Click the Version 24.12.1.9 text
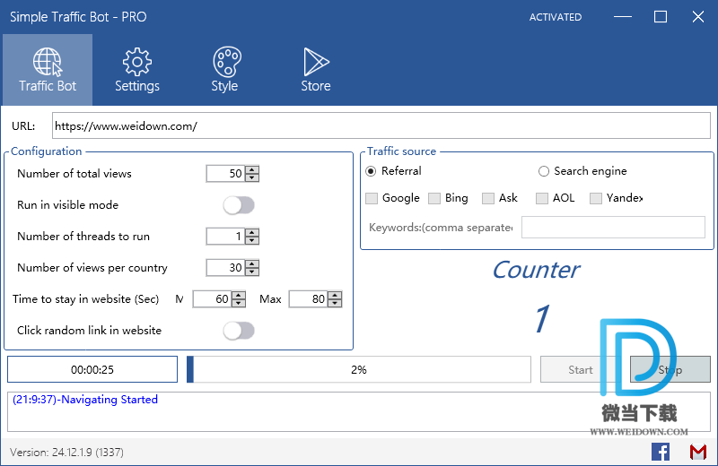Screen dimensions: 718x466 click(66, 453)
